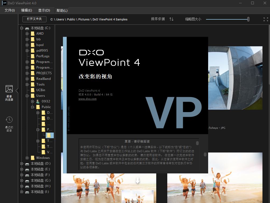Screen dimensions: 270x203
Task: Click the folder icon beside Tools
Action: pos(32,84)
